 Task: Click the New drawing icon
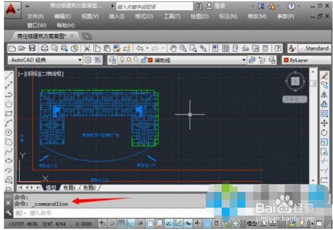12,49
